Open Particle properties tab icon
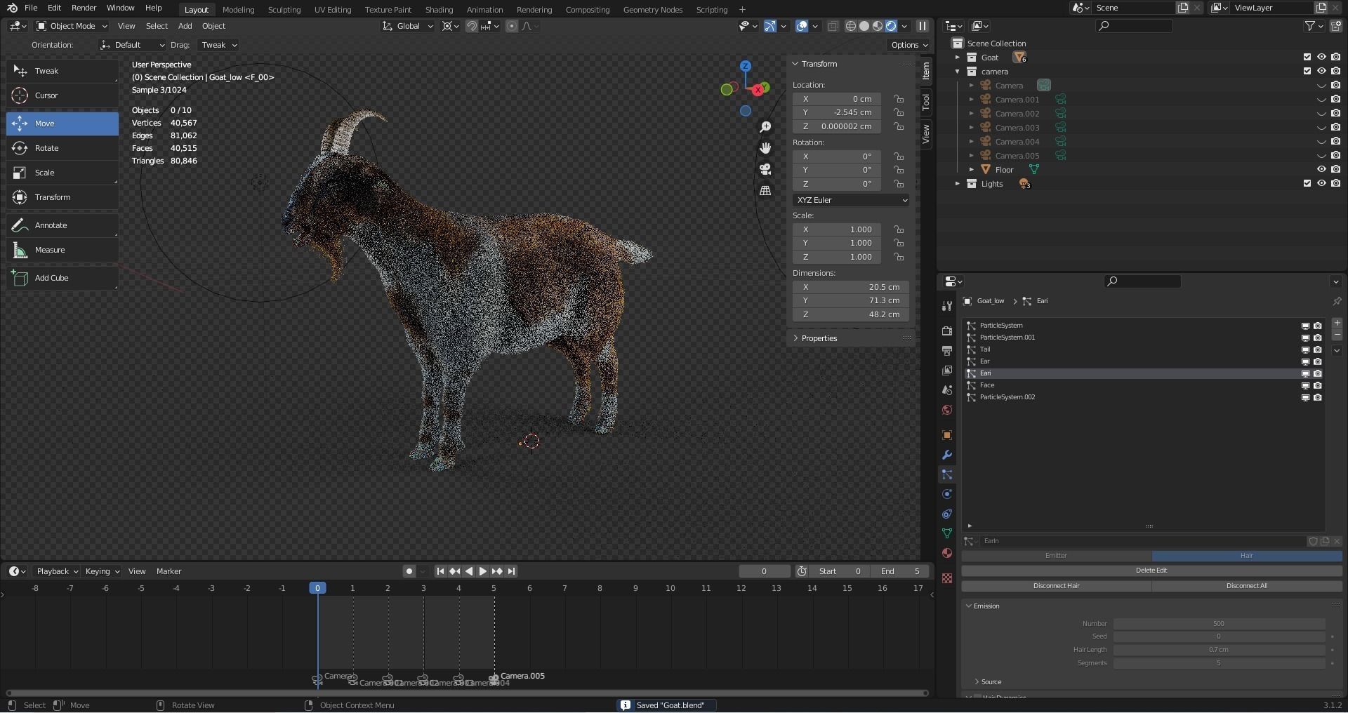Image resolution: width=1348 pixels, height=713 pixels. tap(947, 475)
